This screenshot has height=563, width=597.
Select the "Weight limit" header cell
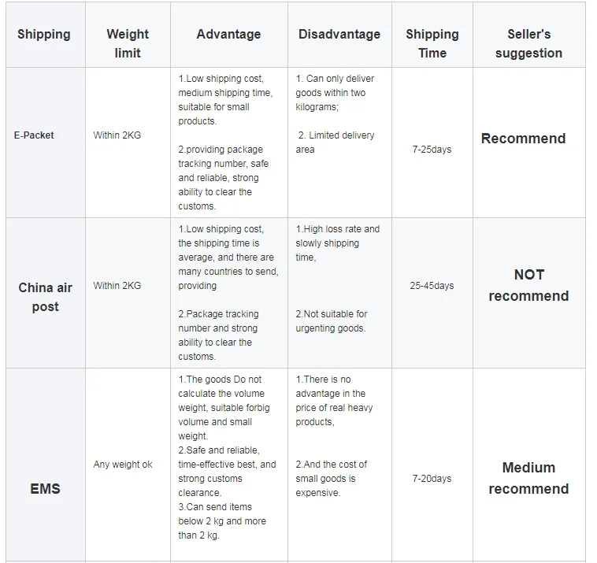tap(128, 43)
